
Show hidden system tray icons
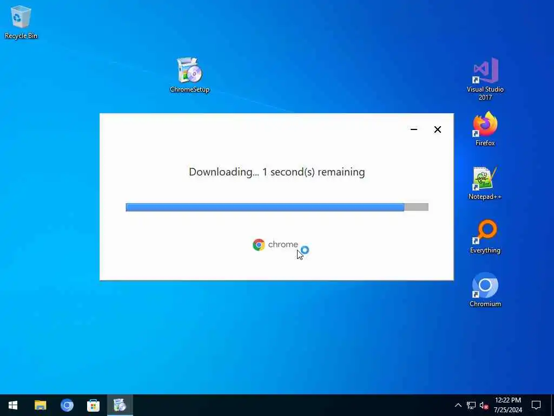point(458,405)
